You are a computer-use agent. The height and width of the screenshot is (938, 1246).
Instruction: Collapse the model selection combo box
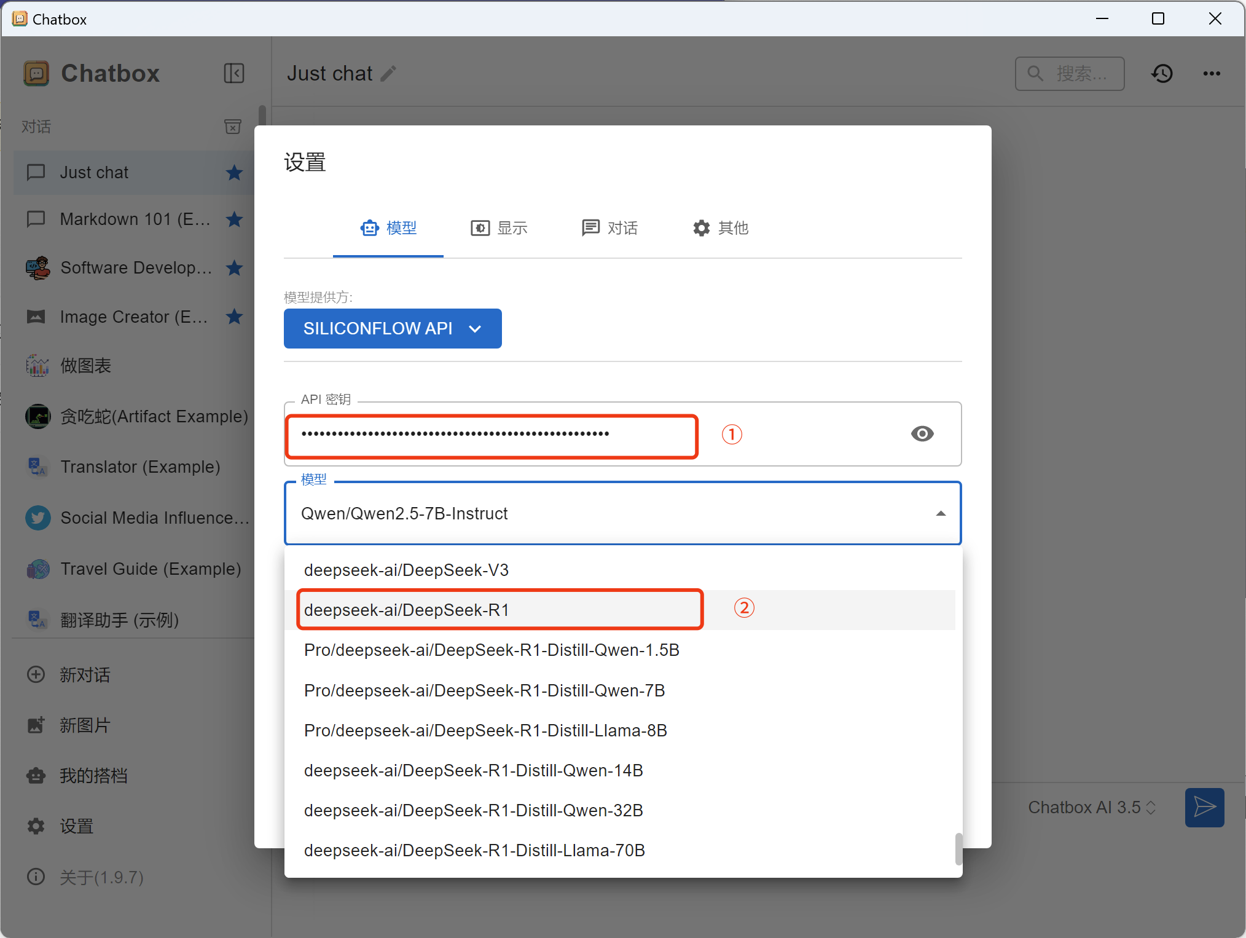(940, 513)
